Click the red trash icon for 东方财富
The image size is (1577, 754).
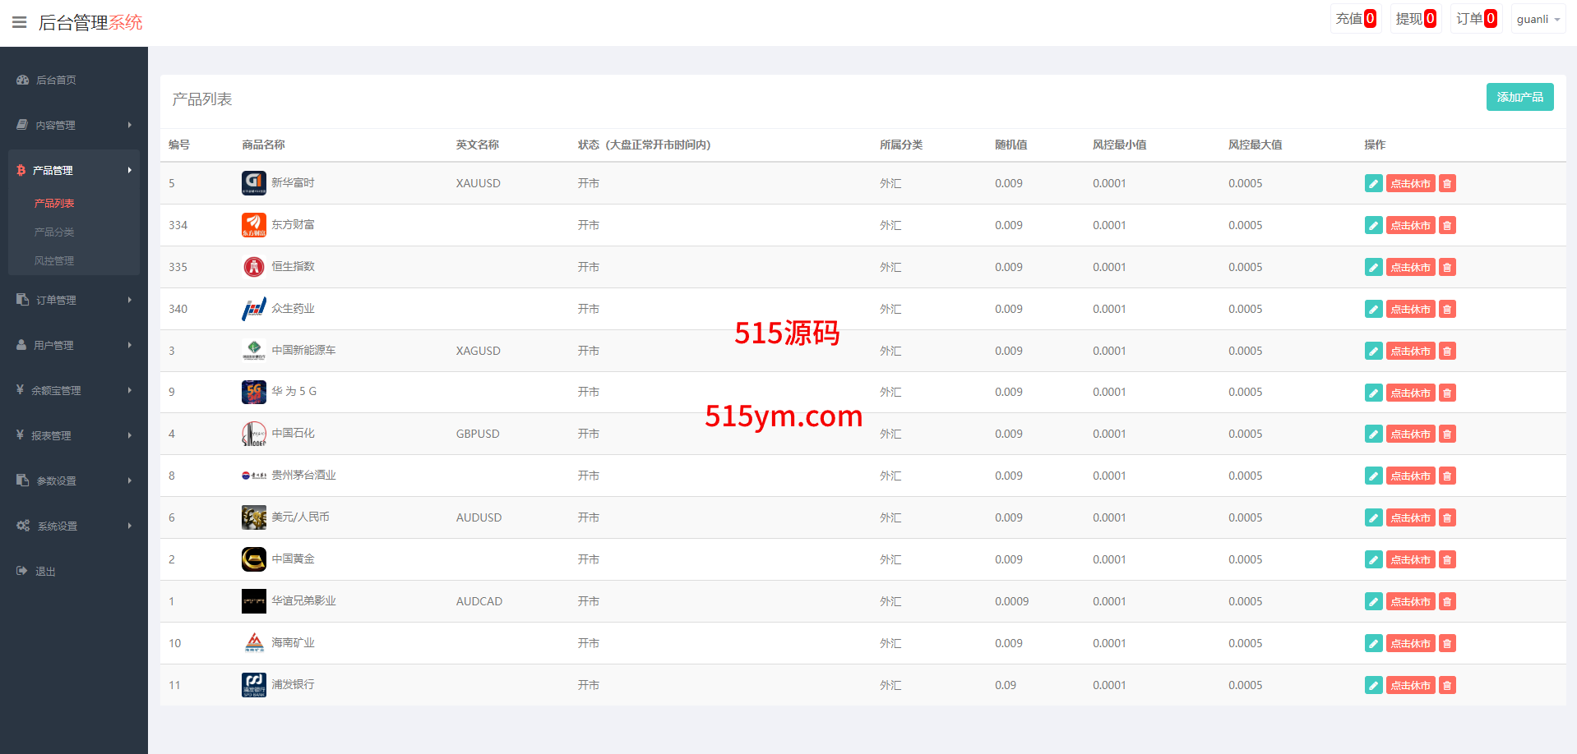1447,225
